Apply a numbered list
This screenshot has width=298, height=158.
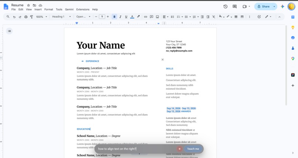click(194, 17)
